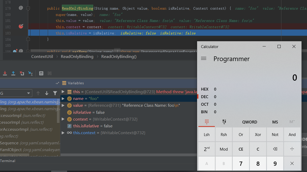Switch Calculator to bit toggling keypad
This screenshot has height=172, width=307.
224,122
